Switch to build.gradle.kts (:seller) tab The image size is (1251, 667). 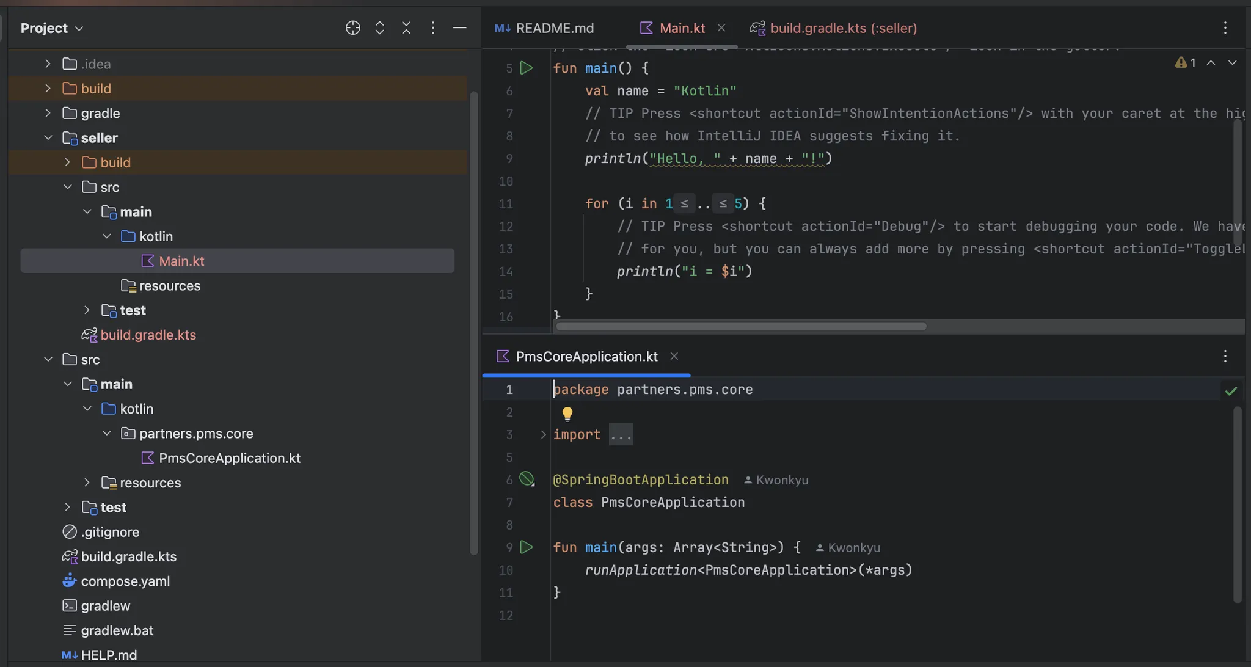tap(834, 28)
